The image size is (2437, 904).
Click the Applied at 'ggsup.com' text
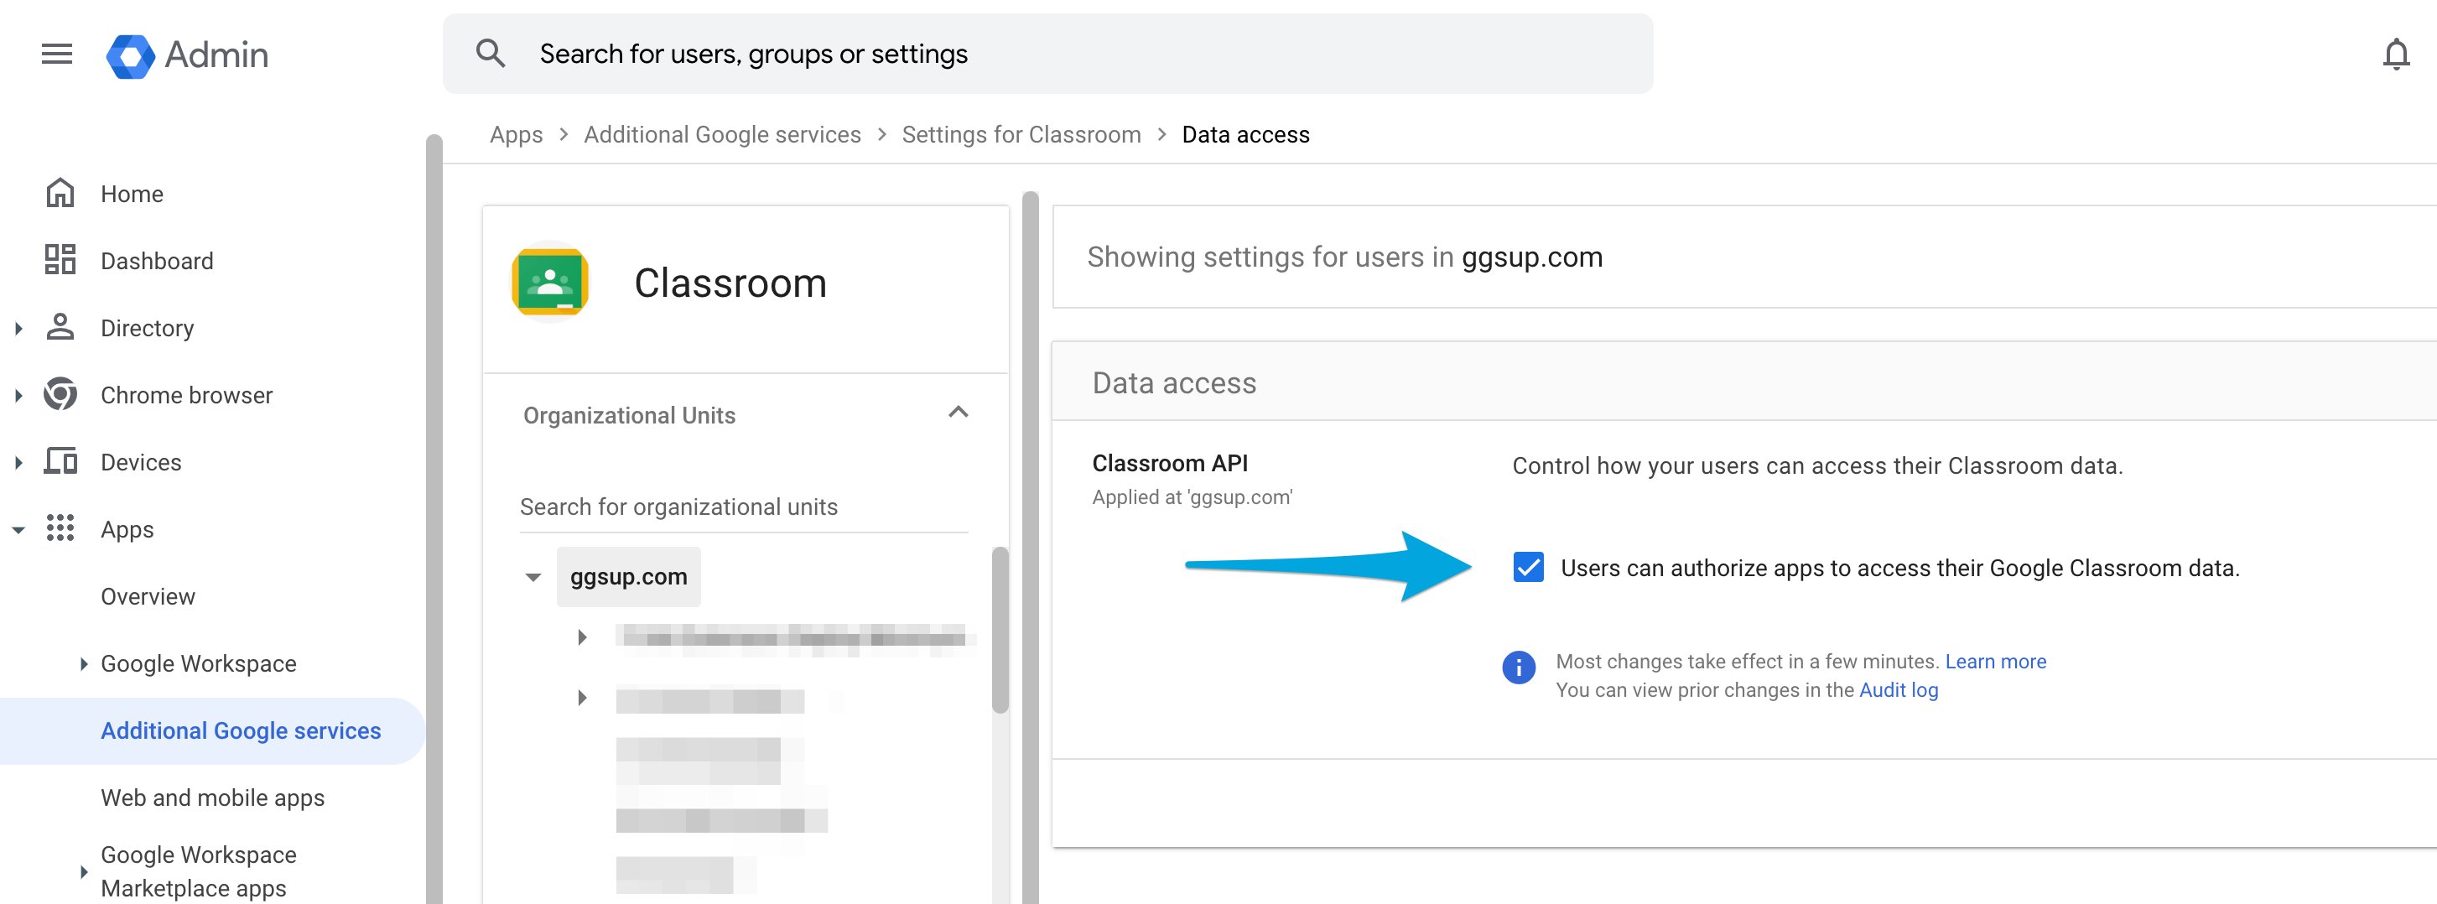pos(1192,497)
